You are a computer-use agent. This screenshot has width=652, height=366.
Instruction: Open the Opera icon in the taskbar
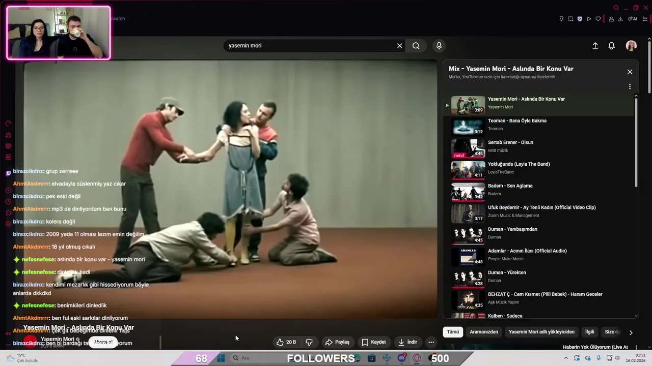pos(417,358)
